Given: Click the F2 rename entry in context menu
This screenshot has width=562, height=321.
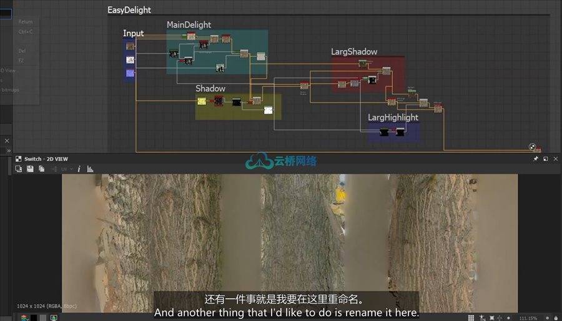Looking at the screenshot, I should 21,61.
